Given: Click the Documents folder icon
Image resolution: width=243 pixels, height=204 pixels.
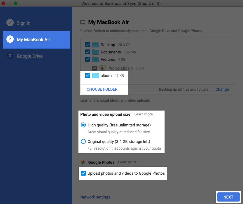Looking at the screenshot, I should tap(96, 52).
